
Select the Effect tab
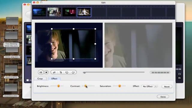point(54,79)
